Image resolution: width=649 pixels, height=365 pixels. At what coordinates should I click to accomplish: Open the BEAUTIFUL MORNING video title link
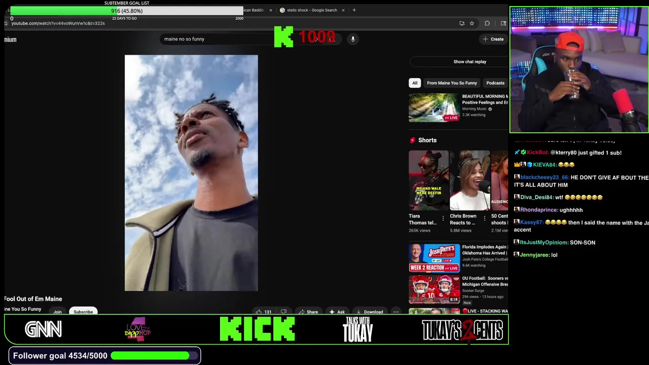click(485, 99)
